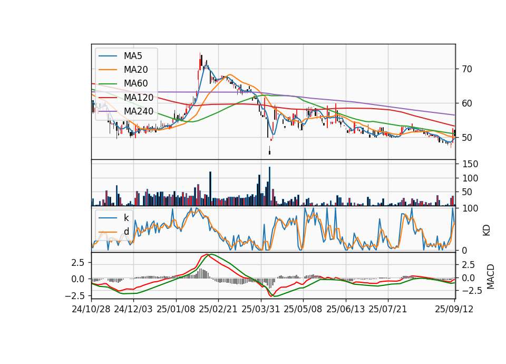Click the MA120 legend label
This screenshot has height=364, width=506.
point(139,97)
